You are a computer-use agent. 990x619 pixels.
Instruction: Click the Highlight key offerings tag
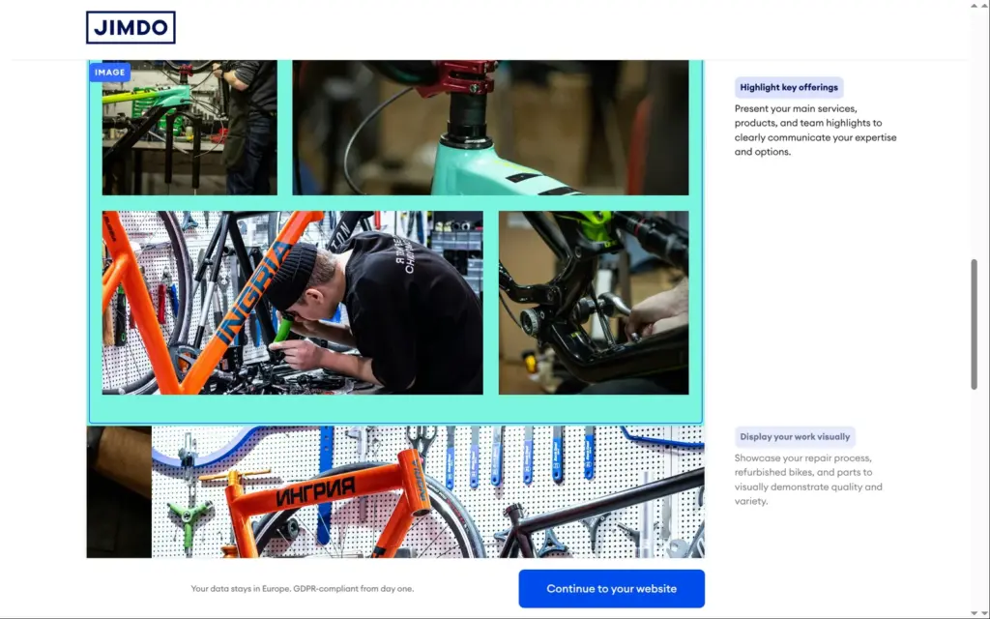(789, 88)
